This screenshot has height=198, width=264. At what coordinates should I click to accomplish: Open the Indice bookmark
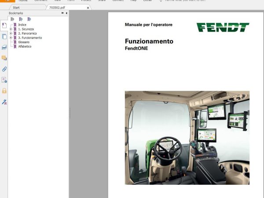coord(22,25)
